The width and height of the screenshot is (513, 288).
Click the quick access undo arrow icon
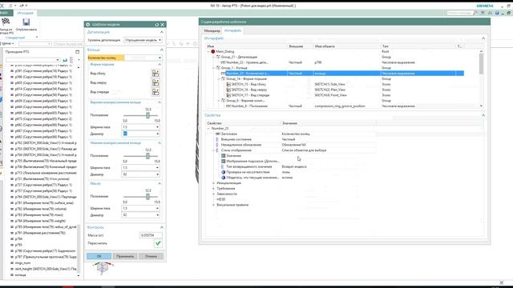pyautogui.click(x=22, y=6)
